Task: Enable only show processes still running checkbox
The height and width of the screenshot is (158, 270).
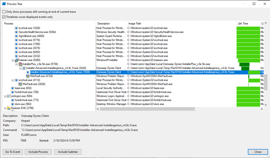Action: point(4,12)
